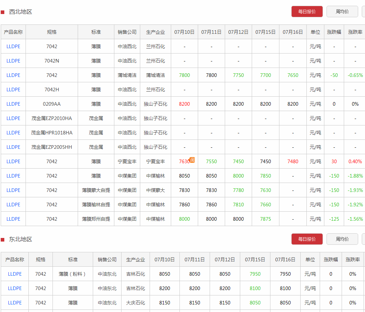Click 涨跌率 header in 西北地区 table
The height and width of the screenshot is (312, 365).
click(x=355, y=32)
